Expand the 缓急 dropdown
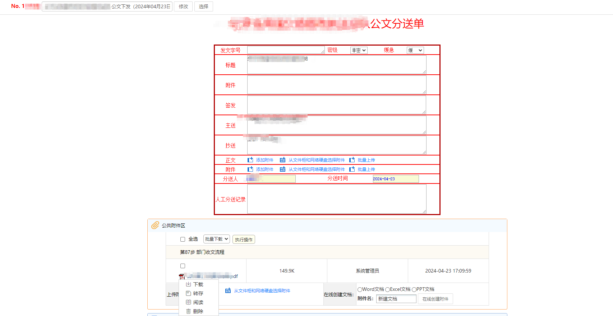Image resolution: width=613 pixels, height=316 pixels. 415,50
